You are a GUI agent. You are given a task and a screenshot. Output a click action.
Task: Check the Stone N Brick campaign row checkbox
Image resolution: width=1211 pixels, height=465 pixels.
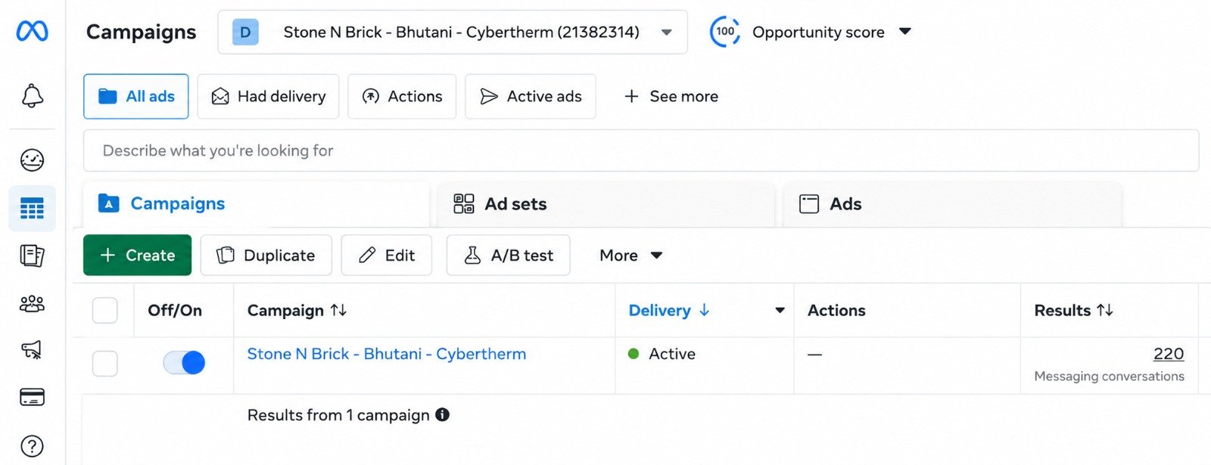(104, 364)
